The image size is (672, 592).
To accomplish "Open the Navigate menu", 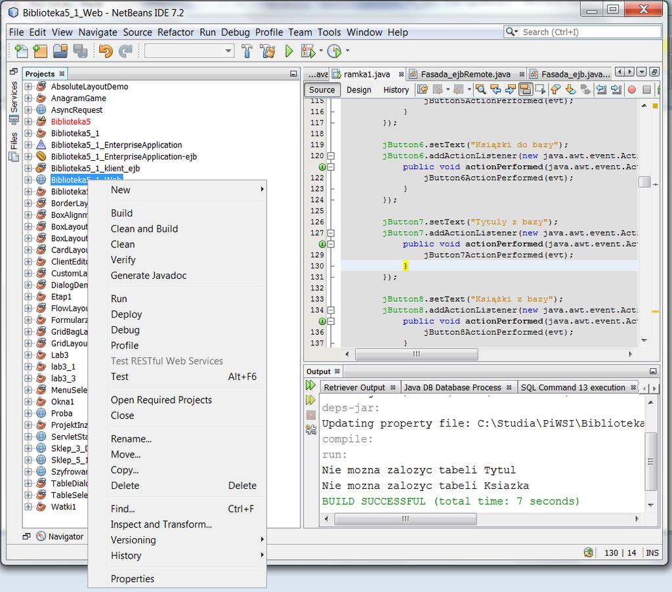I will tap(98, 32).
